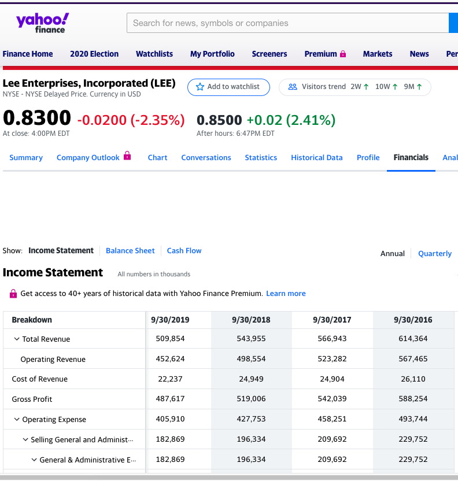Click the 10W visitors trend up arrow
Image resolution: width=458 pixels, height=481 pixels.
point(395,87)
